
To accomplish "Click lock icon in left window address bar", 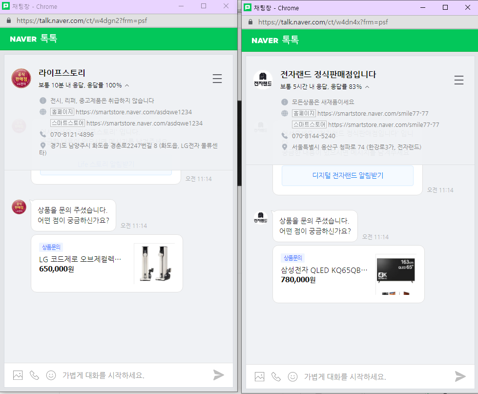I will tap(9, 21).
